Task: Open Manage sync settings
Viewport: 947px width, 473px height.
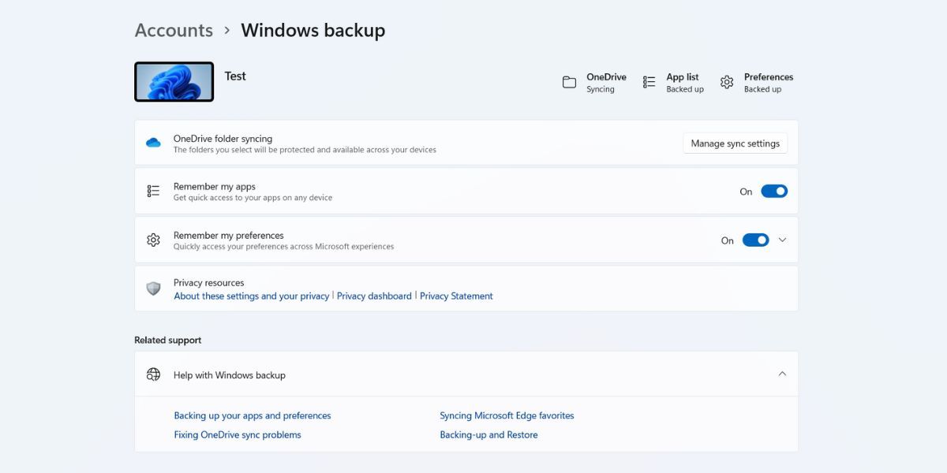Action: click(735, 143)
